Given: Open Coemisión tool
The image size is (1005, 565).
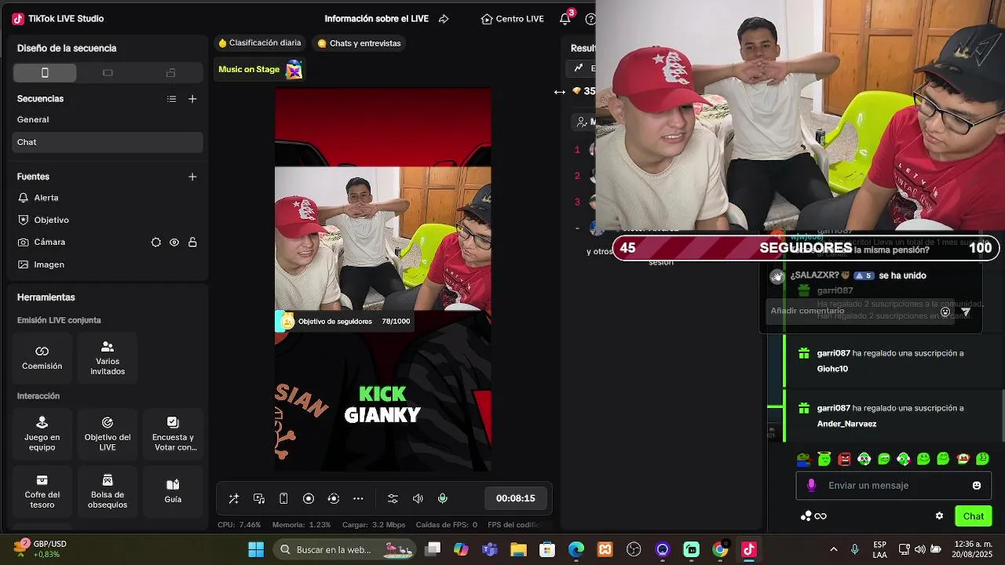Looking at the screenshot, I should coord(42,357).
